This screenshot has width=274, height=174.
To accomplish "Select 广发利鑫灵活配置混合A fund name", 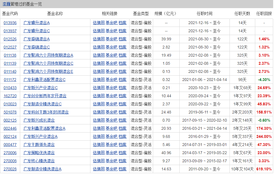I will coord(45,129).
